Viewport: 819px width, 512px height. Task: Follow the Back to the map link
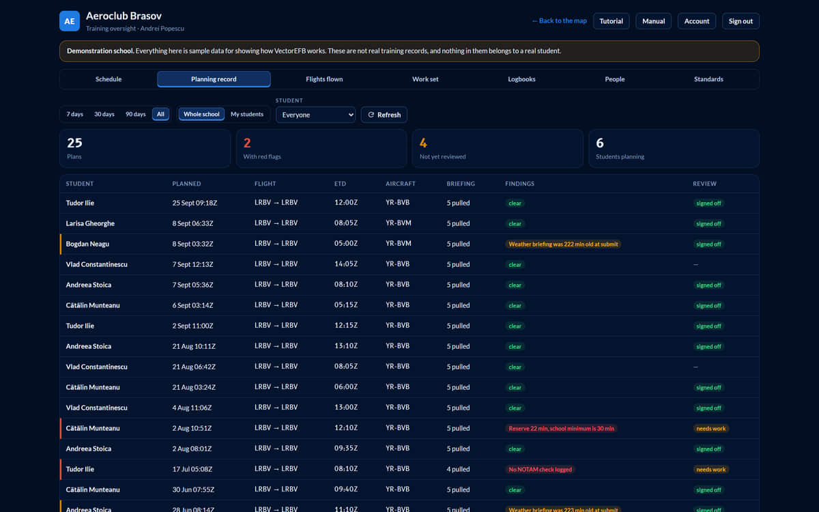click(559, 21)
